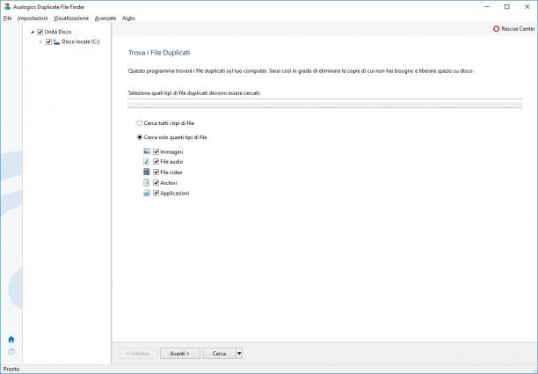Click the Applicazioni label text
The image size is (538, 374).
[175, 193]
